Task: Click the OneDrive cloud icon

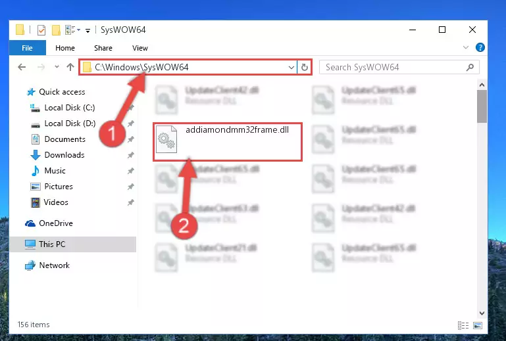Action: (30, 223)
